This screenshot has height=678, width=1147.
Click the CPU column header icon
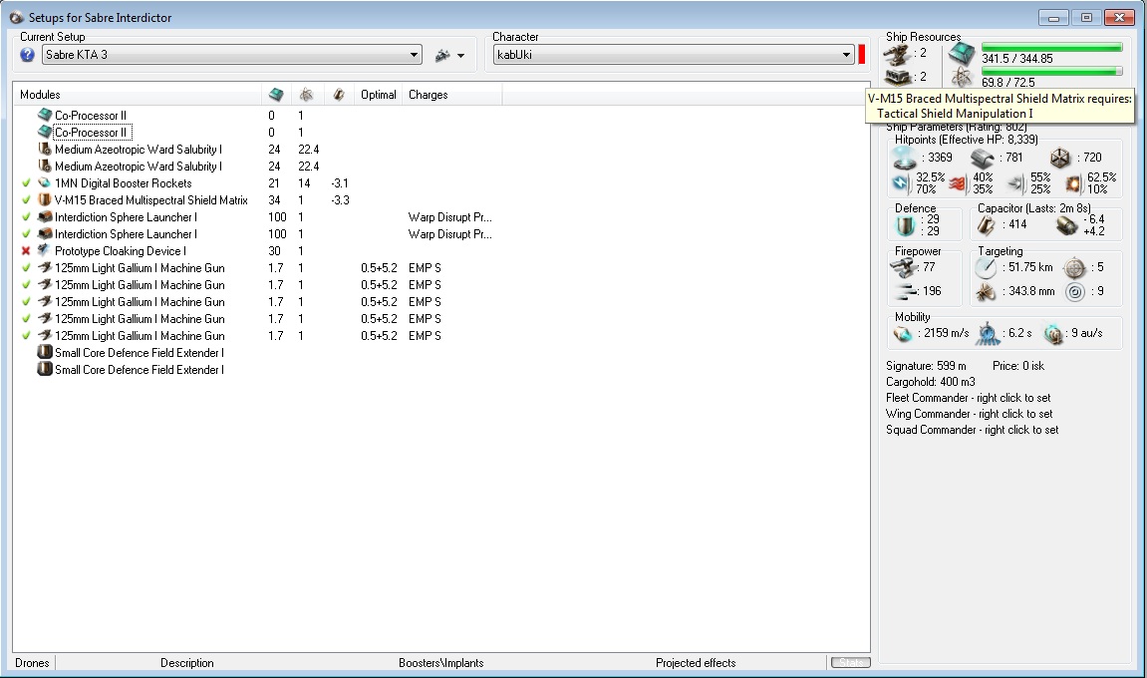276,95
